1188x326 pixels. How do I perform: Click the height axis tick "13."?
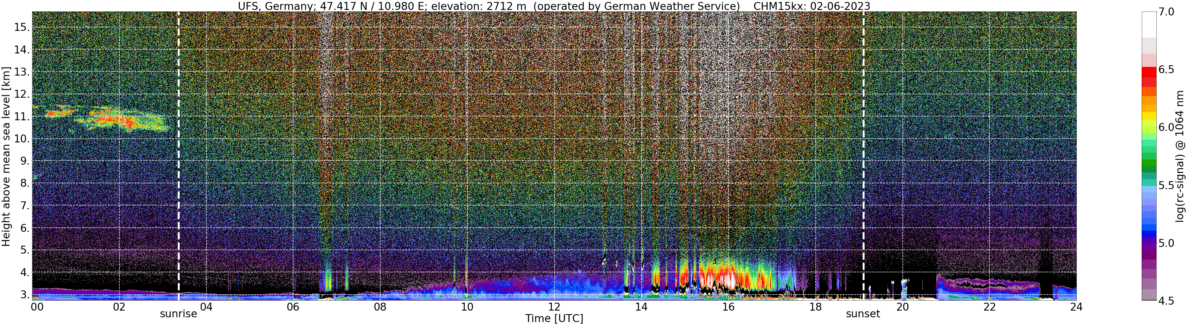[x=22, y=72]
